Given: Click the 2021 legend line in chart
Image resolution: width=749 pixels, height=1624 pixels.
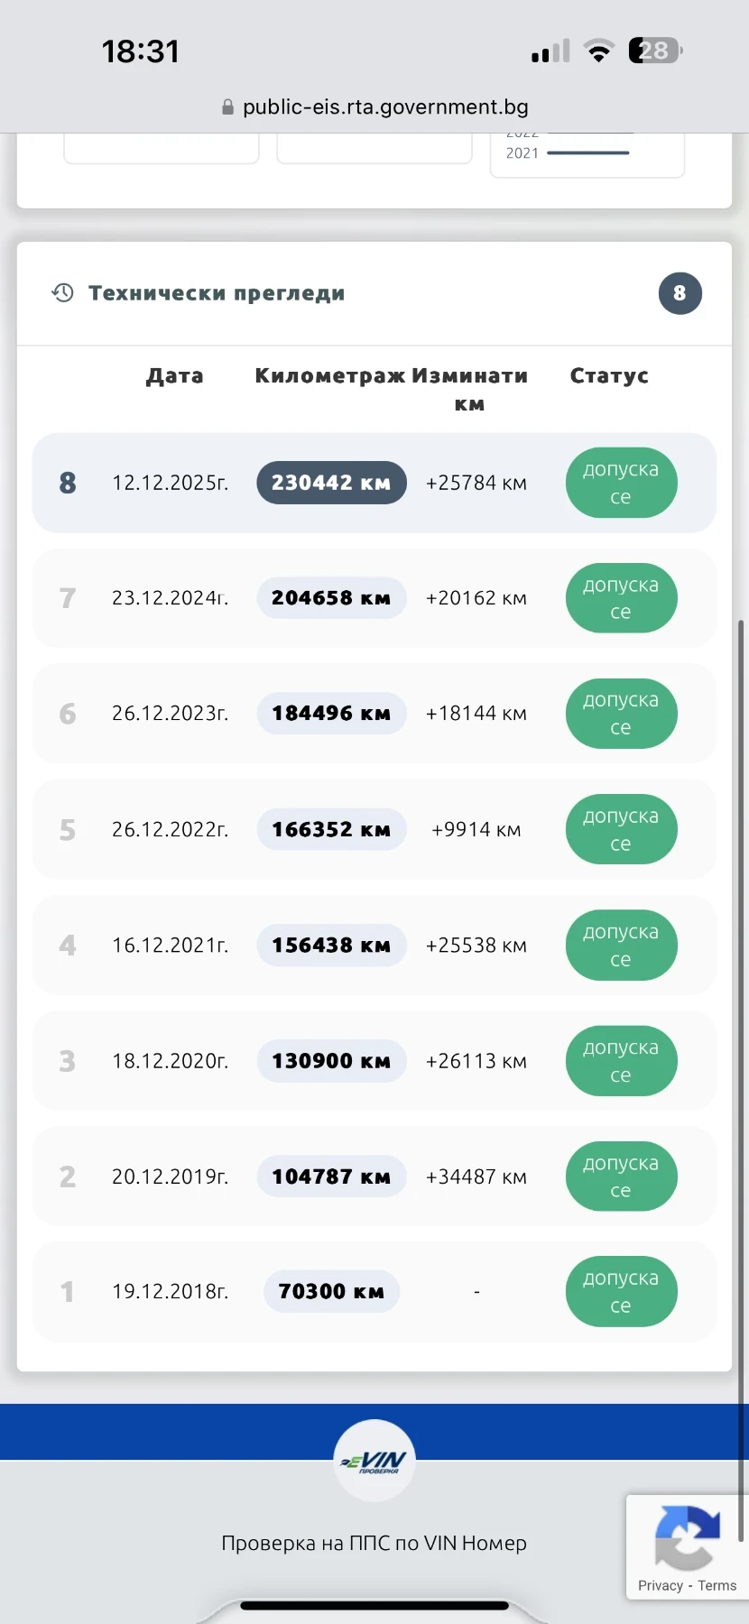Looking at the screenshot, I should (x=587, y=153).
